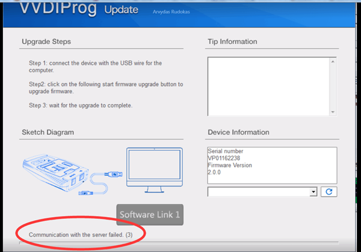Refresh device information with the reload icon
The image size is (361, 252).
tap(329, 192)
